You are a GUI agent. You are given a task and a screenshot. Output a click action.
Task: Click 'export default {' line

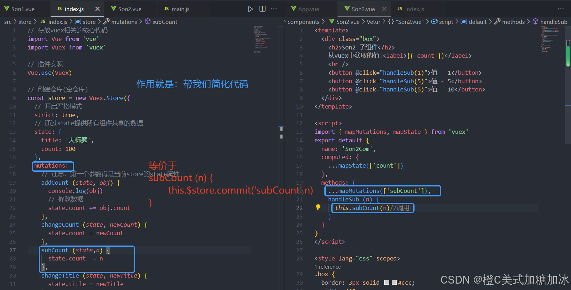pyautogui.click(x=342, y=140)
